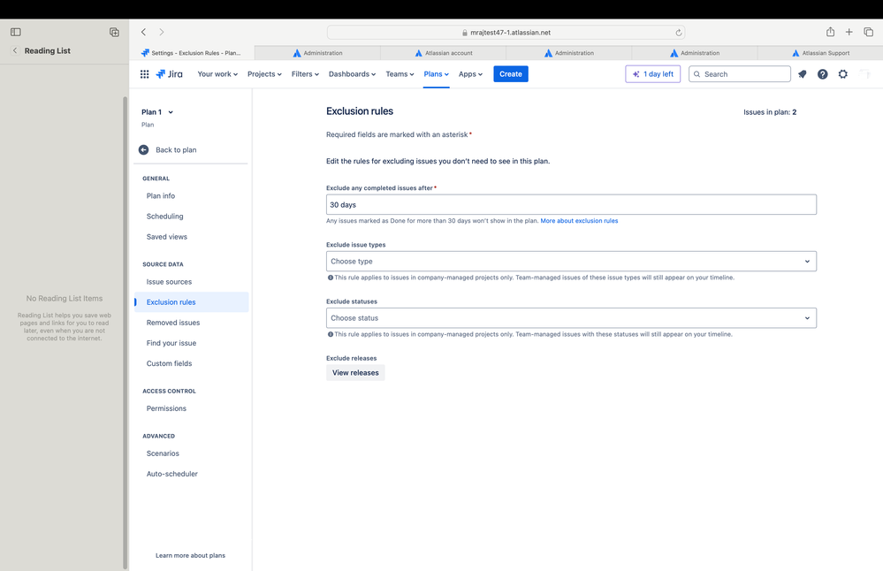Switch to Settings - Exclusion Rules tab
Viewport: 883px width, 571px height.
[192, 53]
